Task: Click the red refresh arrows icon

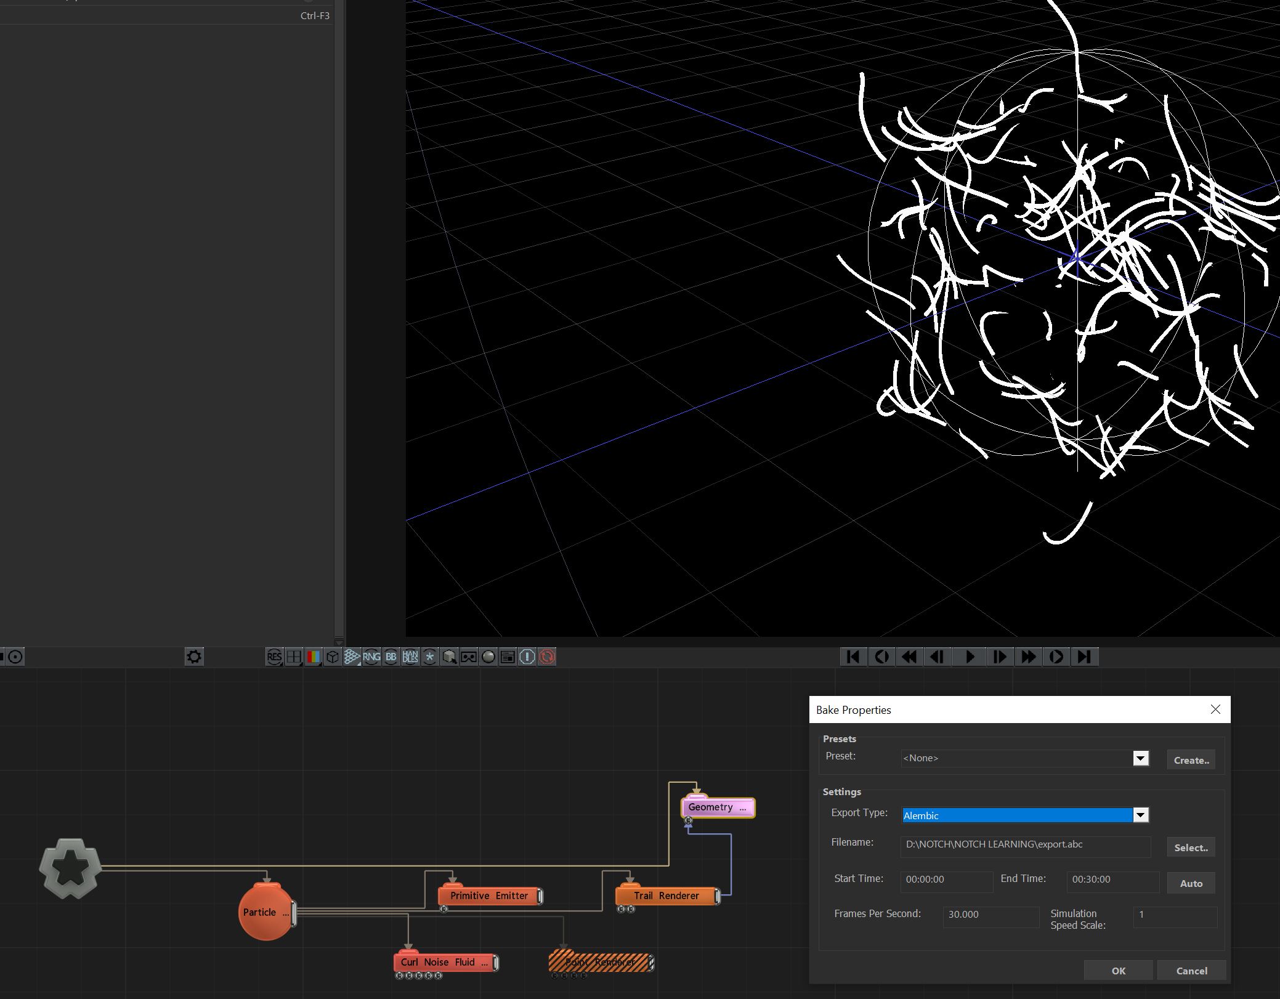Action: [546, 657]
